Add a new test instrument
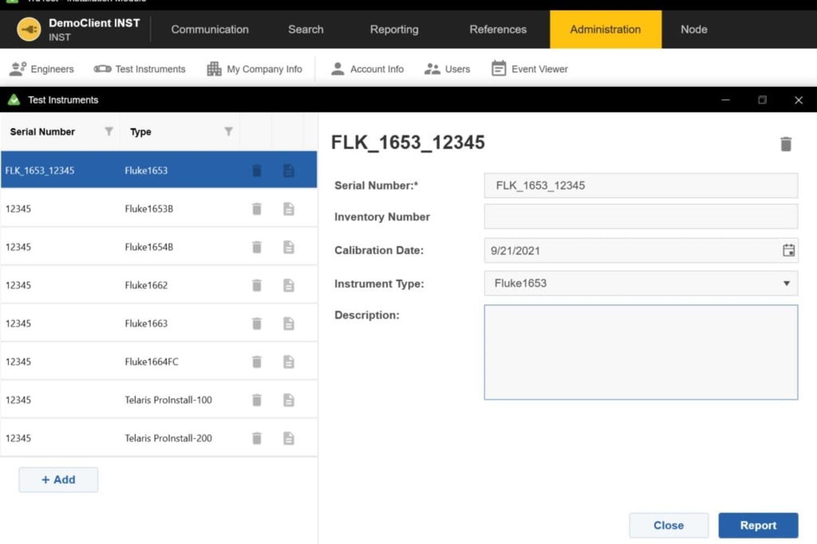The image size is (817, 544). [x=58, y=480]
